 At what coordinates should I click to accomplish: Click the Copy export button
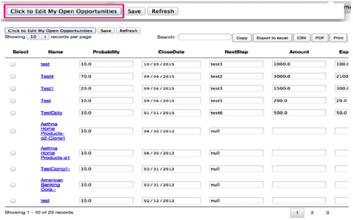[242, 38]
